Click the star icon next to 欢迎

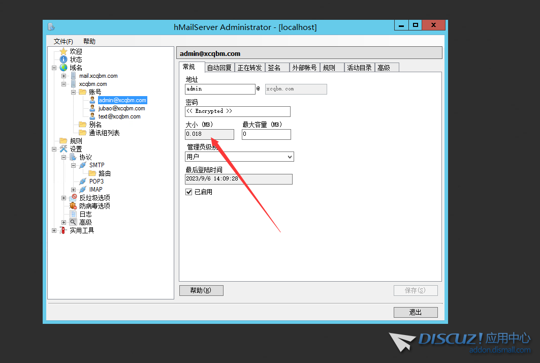[x=63, y=51]
